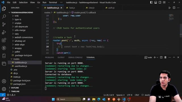Click errors and warnings count in status bar
The image size is (182, 102).
point(11,95)
